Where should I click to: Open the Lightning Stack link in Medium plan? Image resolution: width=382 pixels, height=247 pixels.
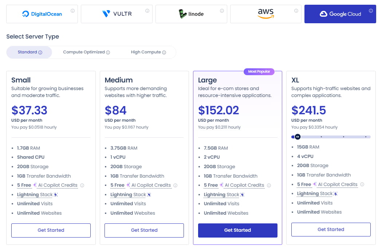pos(123,195)
